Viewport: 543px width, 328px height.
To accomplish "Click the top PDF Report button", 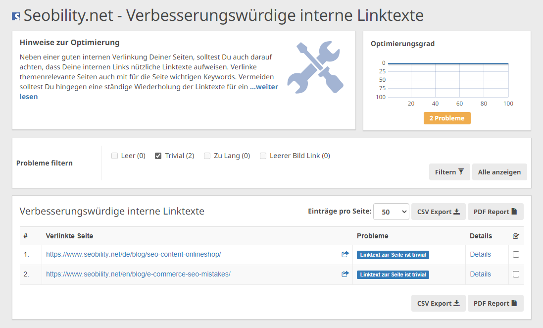I will click(x=495, y=212).
